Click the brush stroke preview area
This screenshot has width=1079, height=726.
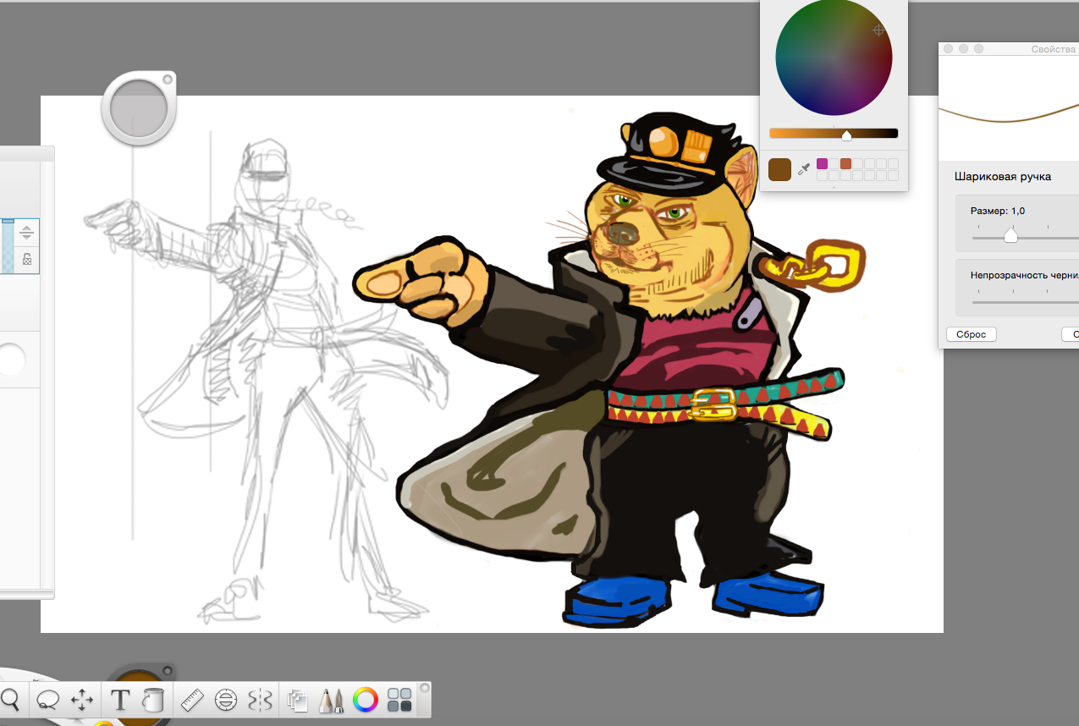point(1009,107)
